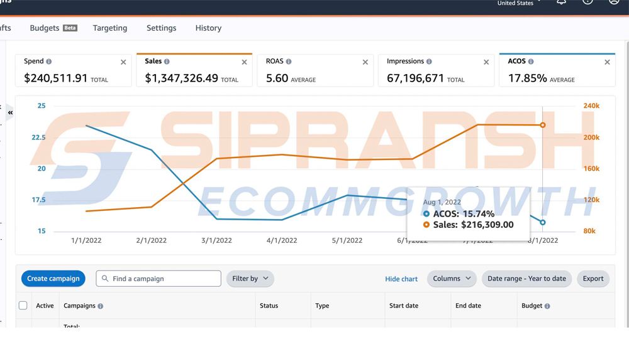This screenshot has height=364, width=629.
Task: Click the info icon next to Spend
Action: click(x=49, y=62)
